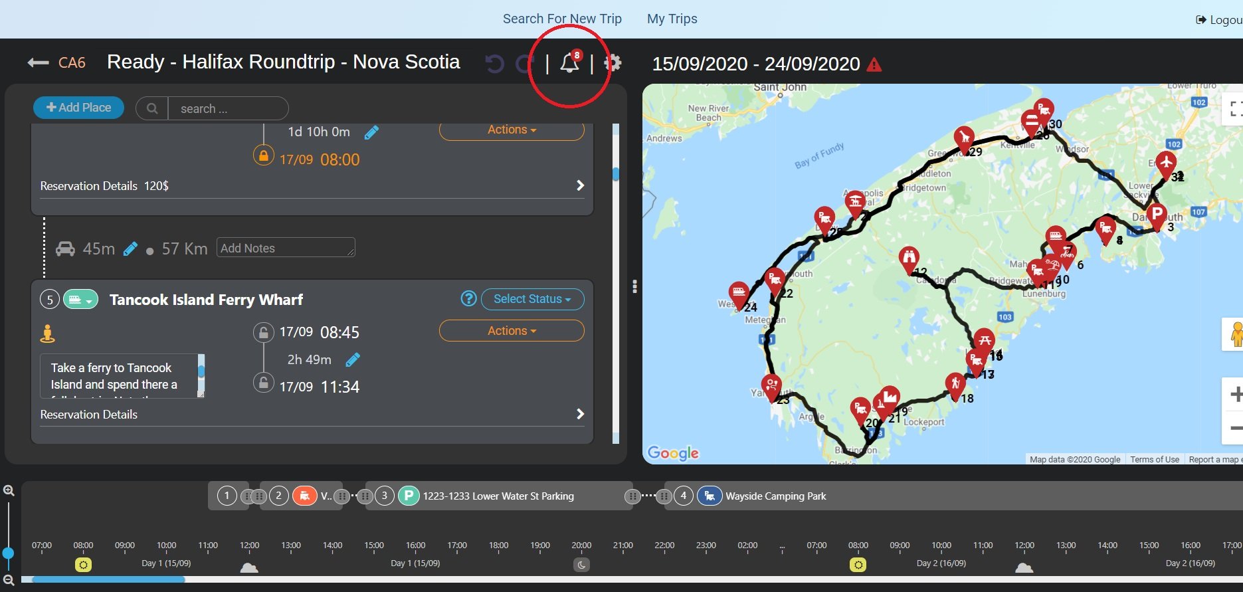1243x592 pixels.
Task: Open Search For New Trip
Action: point(562,19)
